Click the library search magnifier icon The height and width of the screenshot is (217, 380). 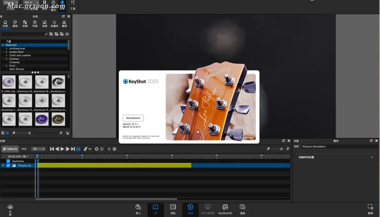tap(46, 34)
